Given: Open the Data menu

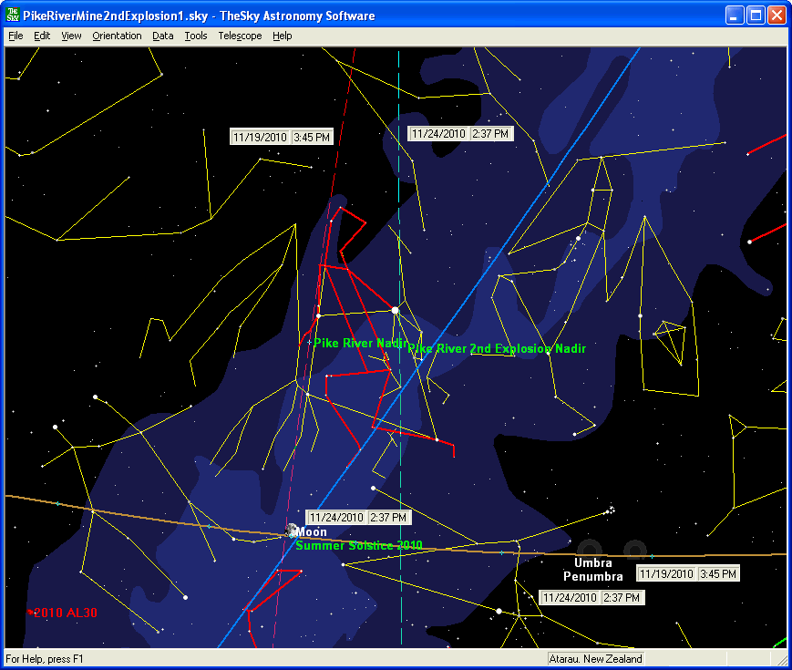Looking at the screenshot, I should [x=163, y=36].
